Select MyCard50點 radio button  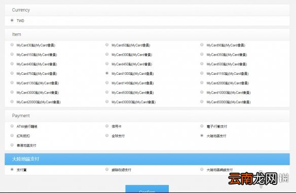(107, 45)
